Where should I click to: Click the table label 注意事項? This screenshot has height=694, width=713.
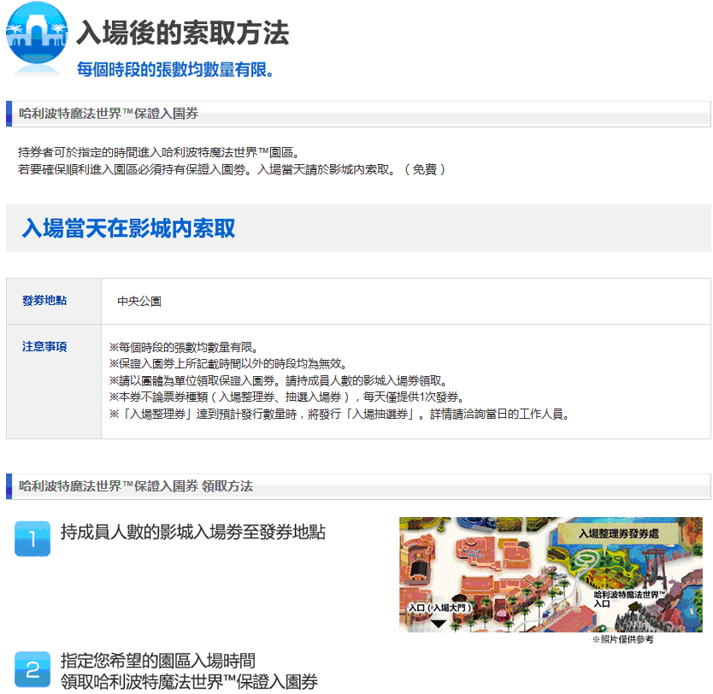(44, 346)
